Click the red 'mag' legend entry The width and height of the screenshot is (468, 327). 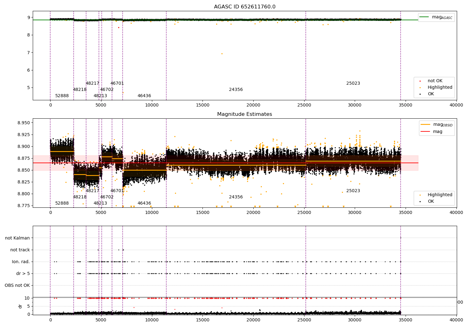pyautogui.click(x=432, y=132)
